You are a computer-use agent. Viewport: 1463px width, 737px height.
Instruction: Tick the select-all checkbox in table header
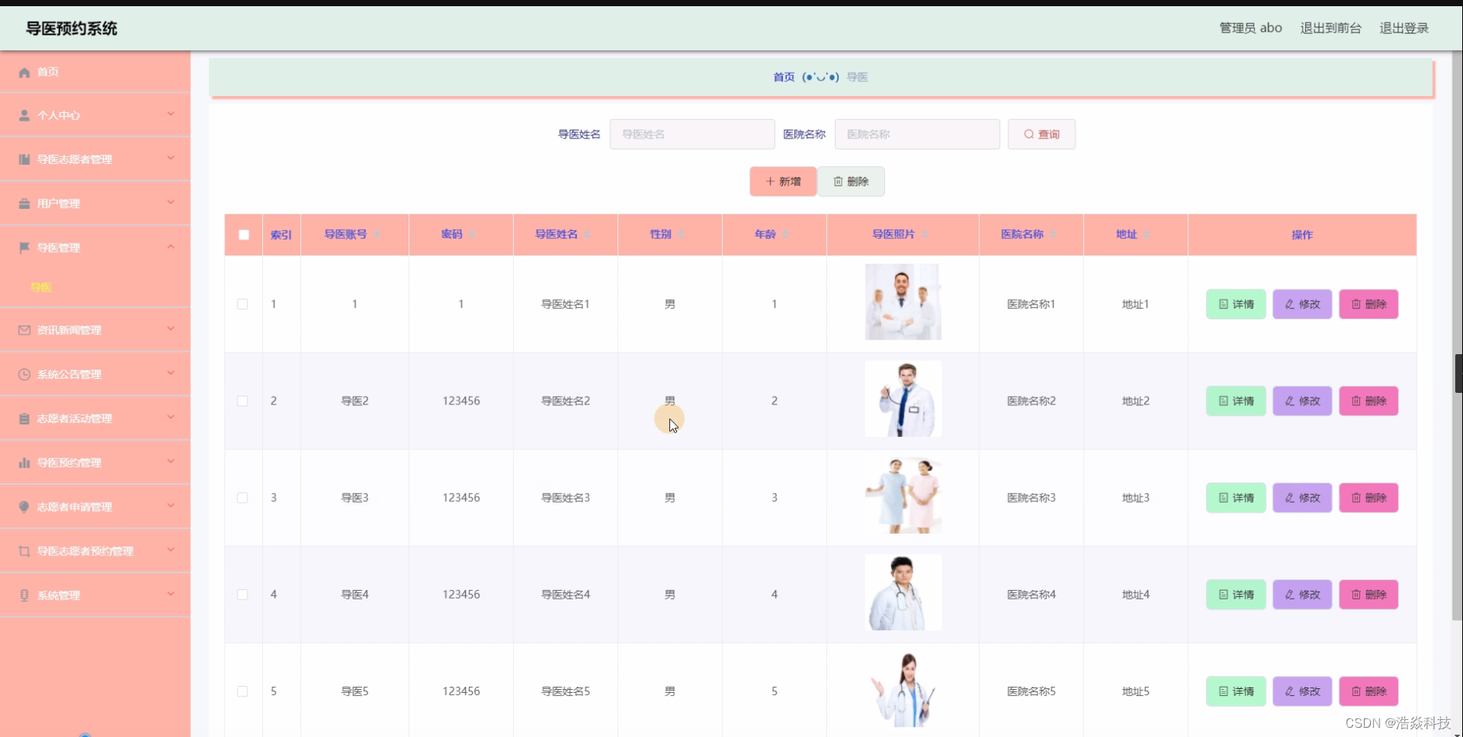tap(244, 234)
